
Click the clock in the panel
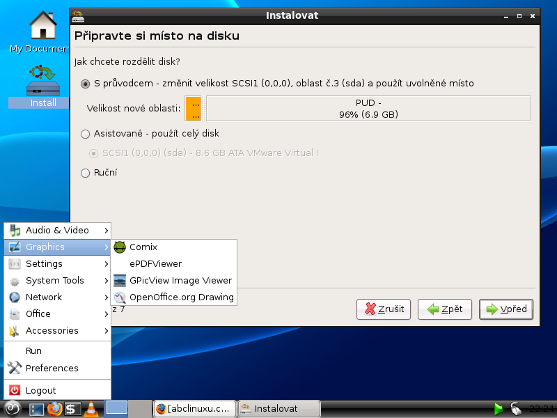pos(542,409)
